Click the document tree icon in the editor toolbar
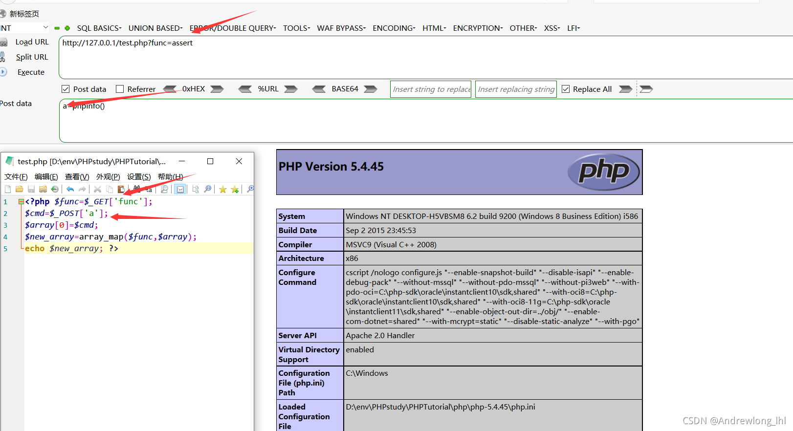 click(196, 189)
